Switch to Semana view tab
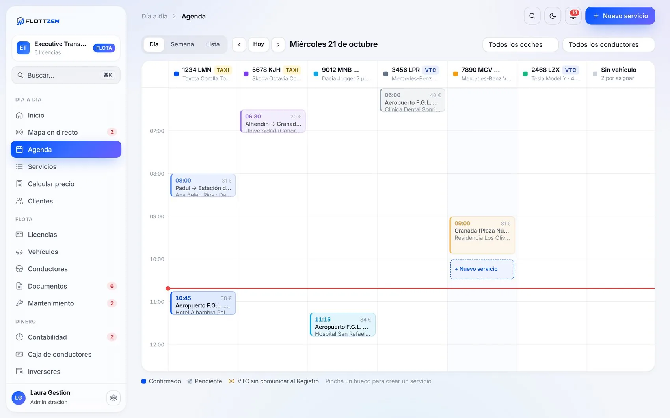 182,44
